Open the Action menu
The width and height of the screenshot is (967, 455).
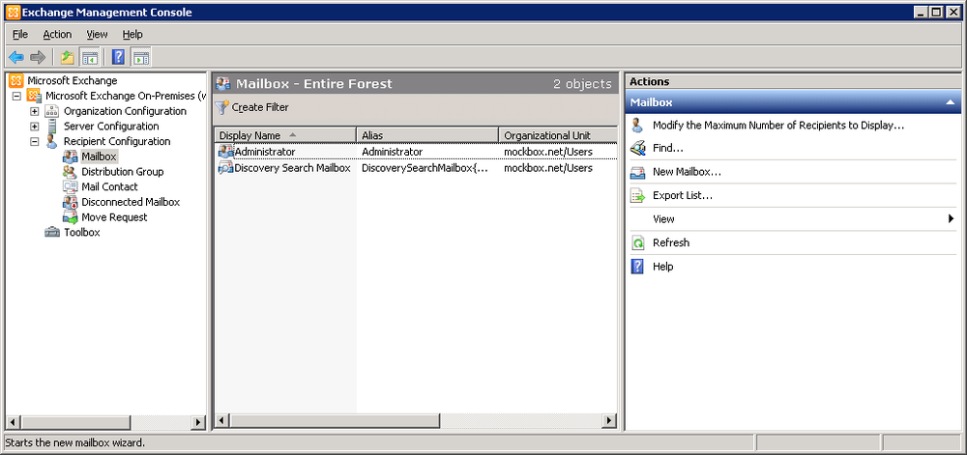click(x=57, y=35)
